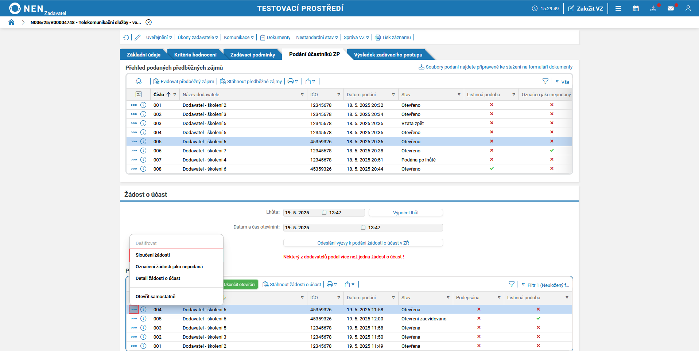The image size is (699, 351).
Task: Open export dropdown in lower table toolbar
Action: tap(349, 285)
